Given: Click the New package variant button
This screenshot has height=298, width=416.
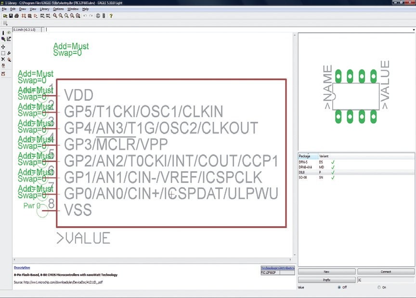Looking at the screenshot, I should coord(326,271).
